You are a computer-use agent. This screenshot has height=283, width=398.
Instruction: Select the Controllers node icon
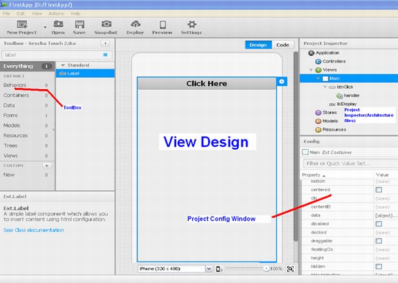click(x=318, y=62)
